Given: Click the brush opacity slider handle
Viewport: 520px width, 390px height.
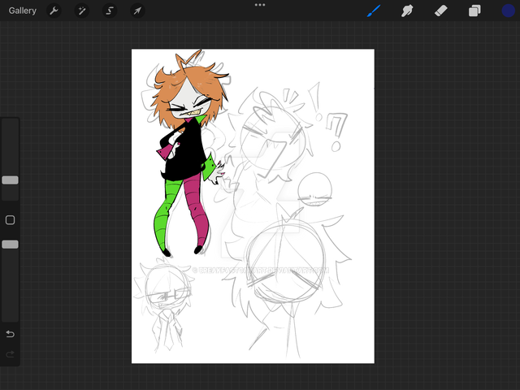Looking at the screenshot, I should tap(11, 245).
